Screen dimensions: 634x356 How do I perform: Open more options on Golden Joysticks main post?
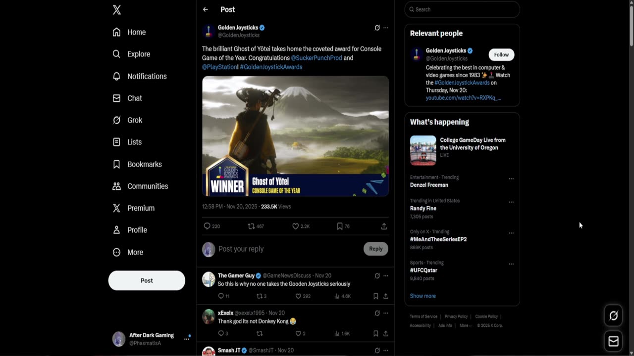(386, 28)
